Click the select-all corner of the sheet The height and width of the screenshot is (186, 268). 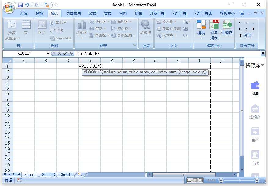(8, 61)
